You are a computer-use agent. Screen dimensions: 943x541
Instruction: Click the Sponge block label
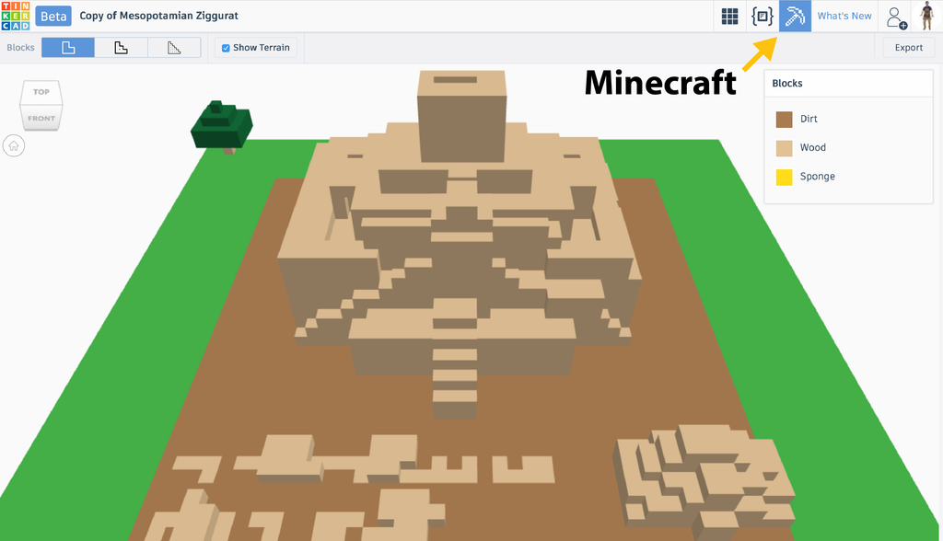tap(818, 177)
